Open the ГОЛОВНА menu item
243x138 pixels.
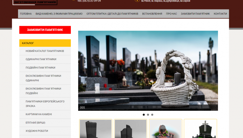26,14
